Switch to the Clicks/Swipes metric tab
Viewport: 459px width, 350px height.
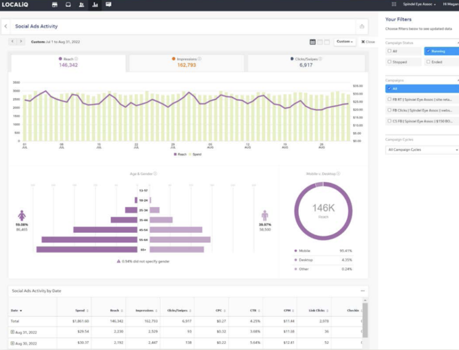(304, 62)
